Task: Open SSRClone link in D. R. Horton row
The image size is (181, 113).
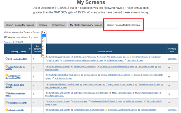Action: pyautogui.click(x=172, y=59)
